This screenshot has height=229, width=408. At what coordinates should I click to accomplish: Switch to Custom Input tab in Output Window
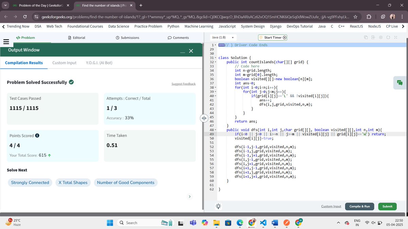tap(64, 63)
